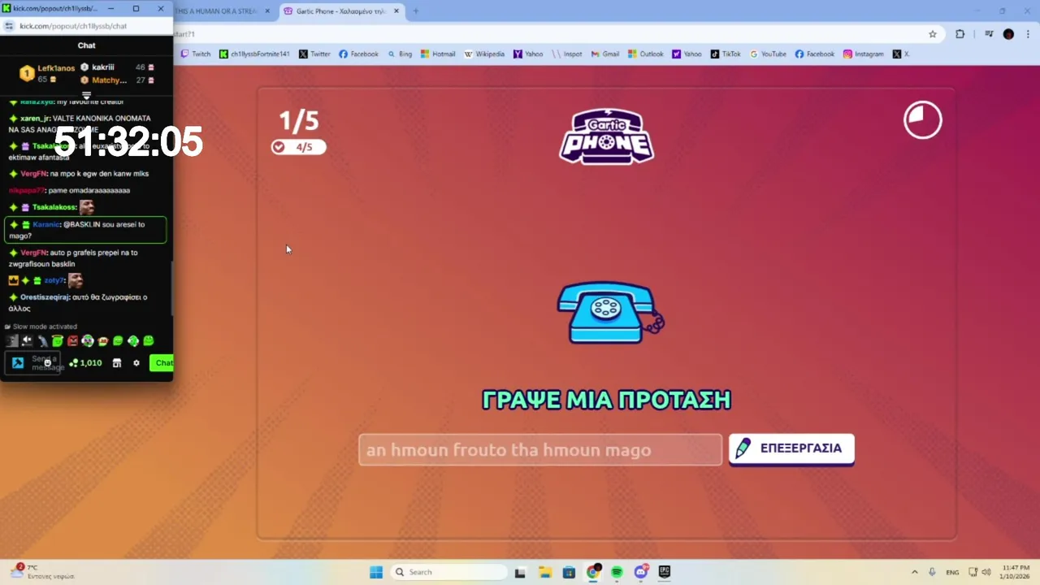
Task: Open the browser extensions puzzle icon
Action: click(x=960, y=34)
